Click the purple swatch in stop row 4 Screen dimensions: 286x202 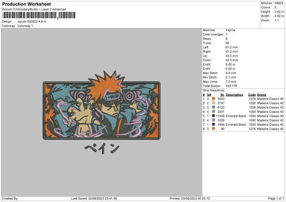point(213,111)
